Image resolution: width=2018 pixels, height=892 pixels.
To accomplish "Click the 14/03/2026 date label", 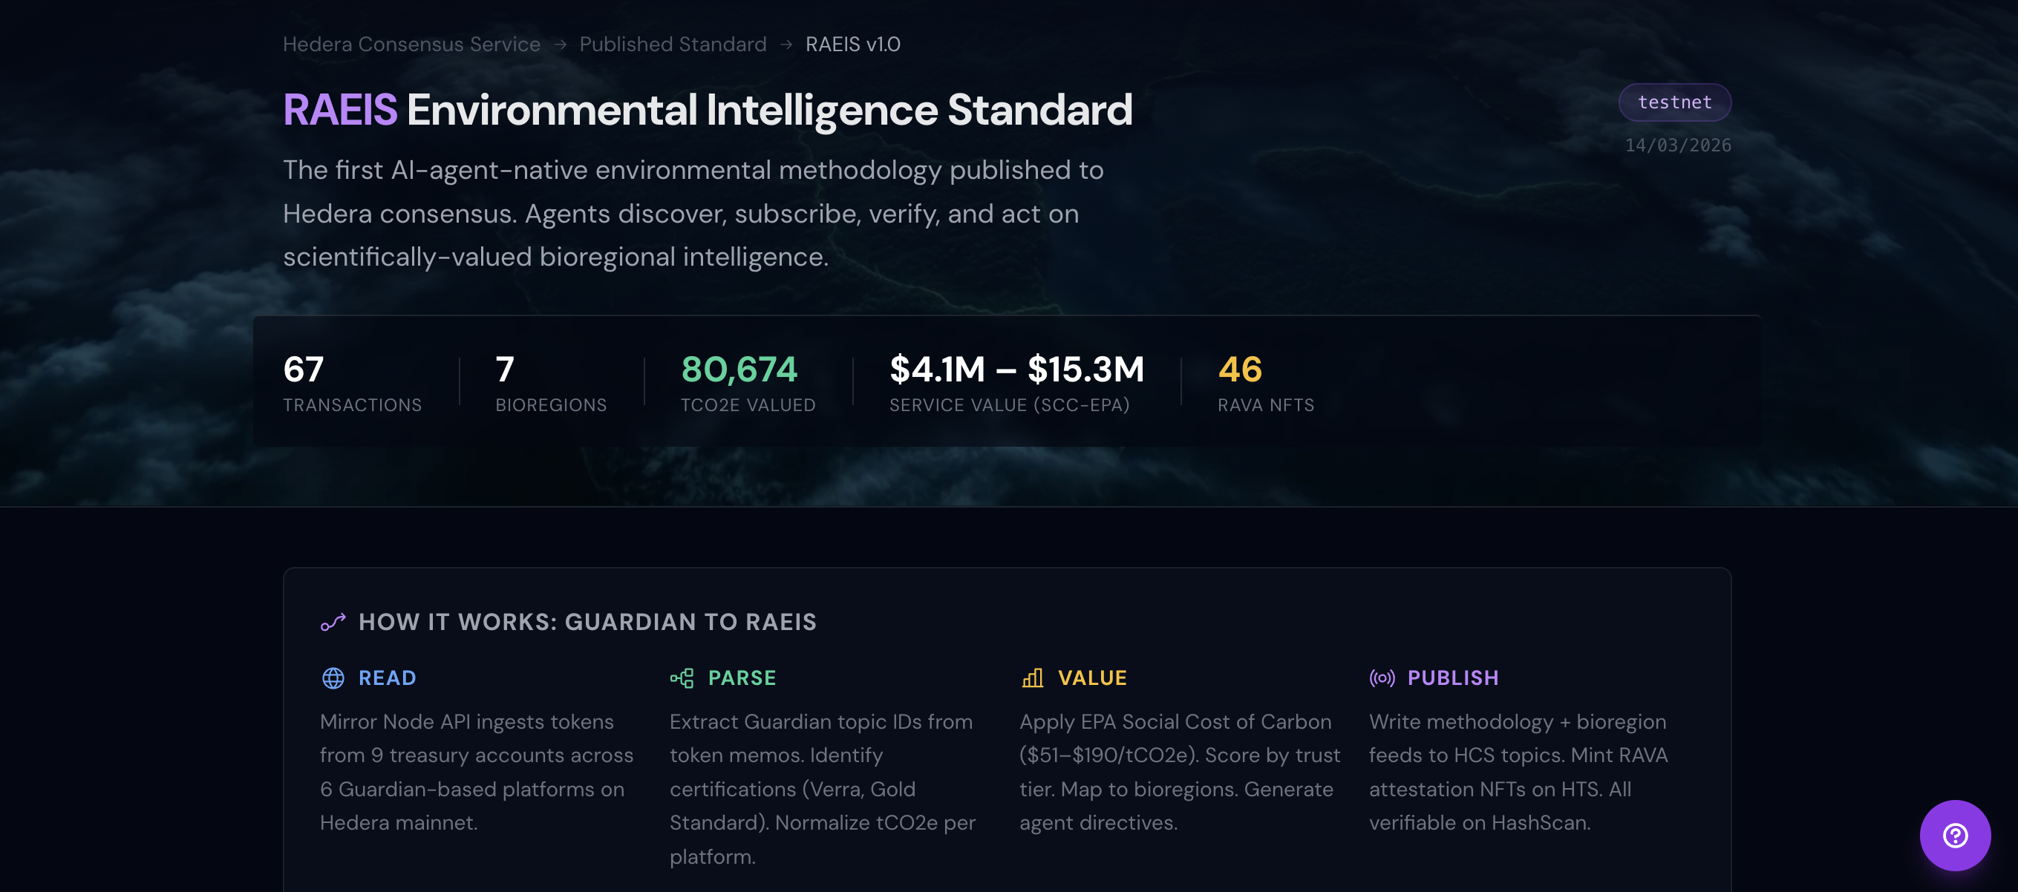I will pos(1677,145).
